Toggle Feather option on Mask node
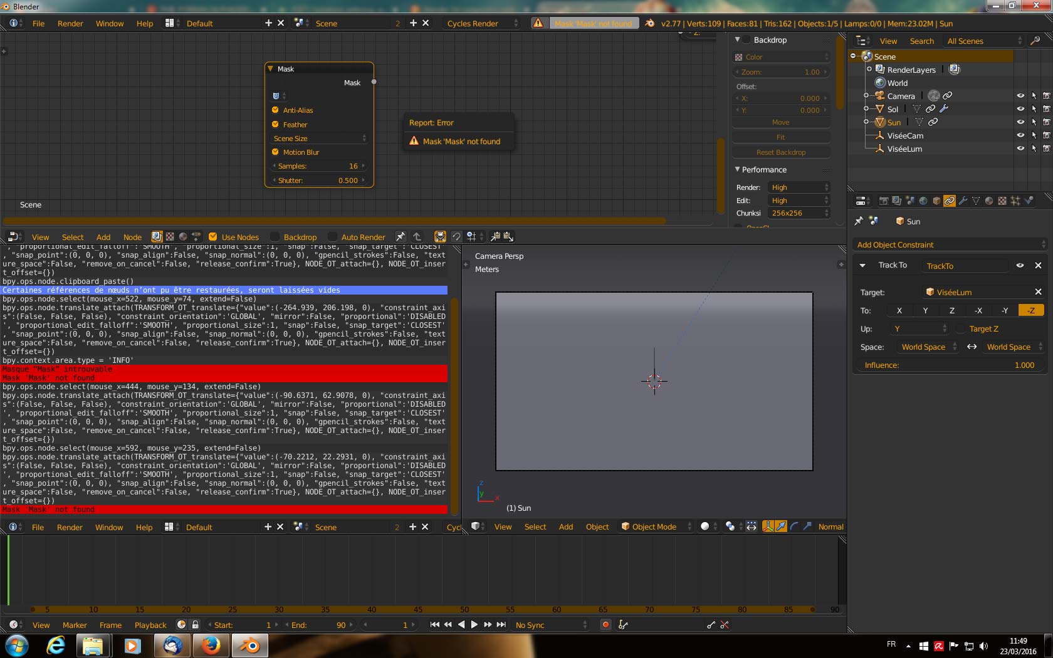The image size is (1053, 658). [275, 124]
